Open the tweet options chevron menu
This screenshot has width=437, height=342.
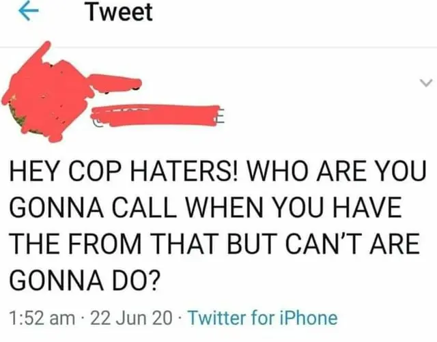426,83
